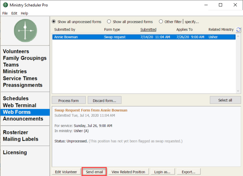Open the File menu
The height and width of the screenshot is (176, 243).
(x=5, y=13)
